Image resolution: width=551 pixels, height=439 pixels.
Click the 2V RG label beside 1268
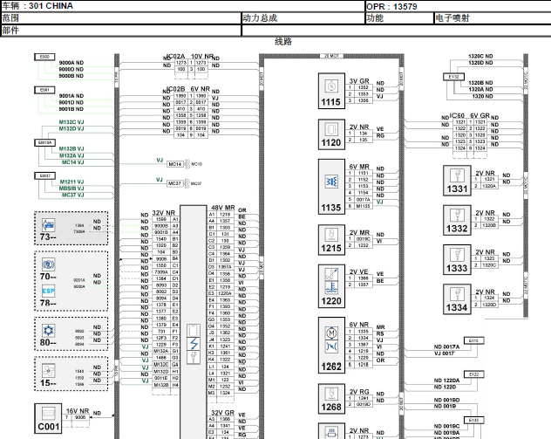pos(359,392)
